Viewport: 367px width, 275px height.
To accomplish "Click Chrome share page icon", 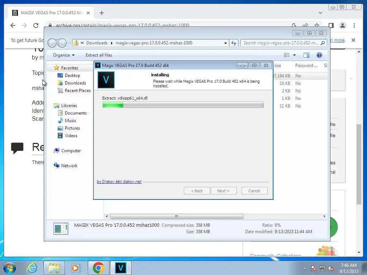I will [x=305, y=25].
